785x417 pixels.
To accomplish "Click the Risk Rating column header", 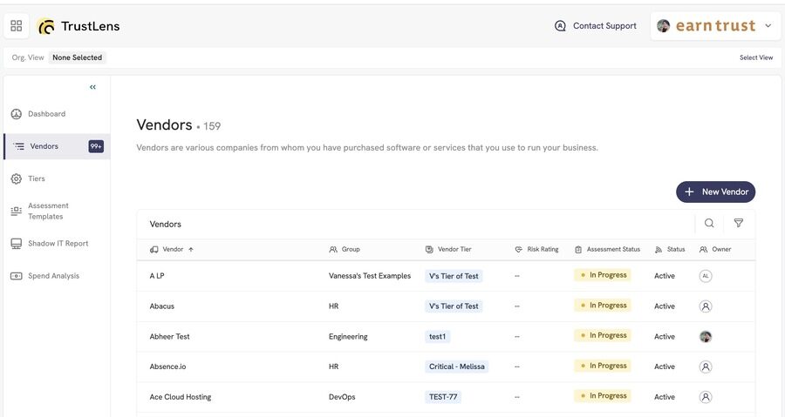I will [x=542, y=249].
